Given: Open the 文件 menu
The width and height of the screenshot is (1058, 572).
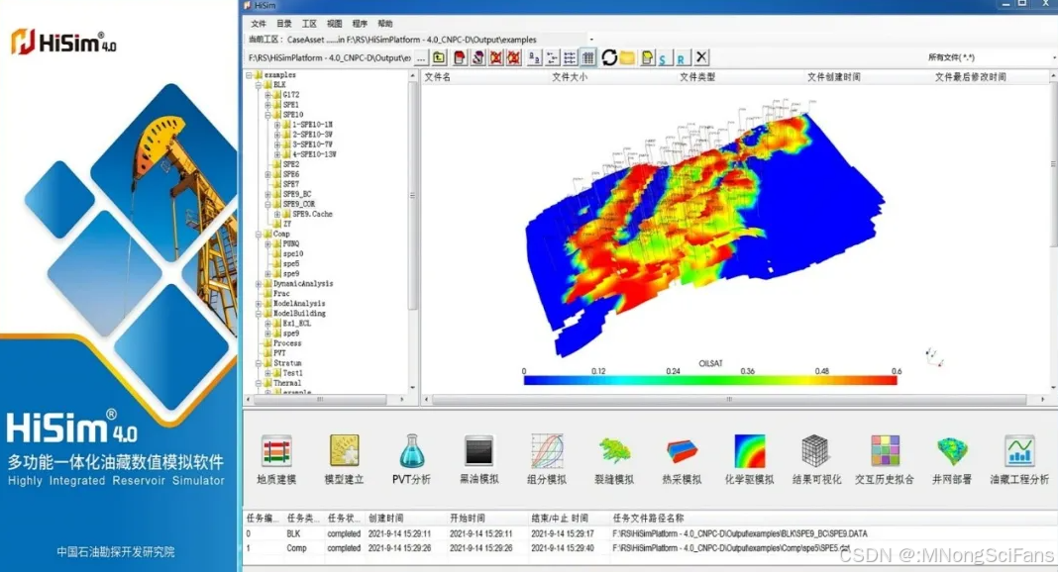Looking at the screenshot, I should 259,24.
